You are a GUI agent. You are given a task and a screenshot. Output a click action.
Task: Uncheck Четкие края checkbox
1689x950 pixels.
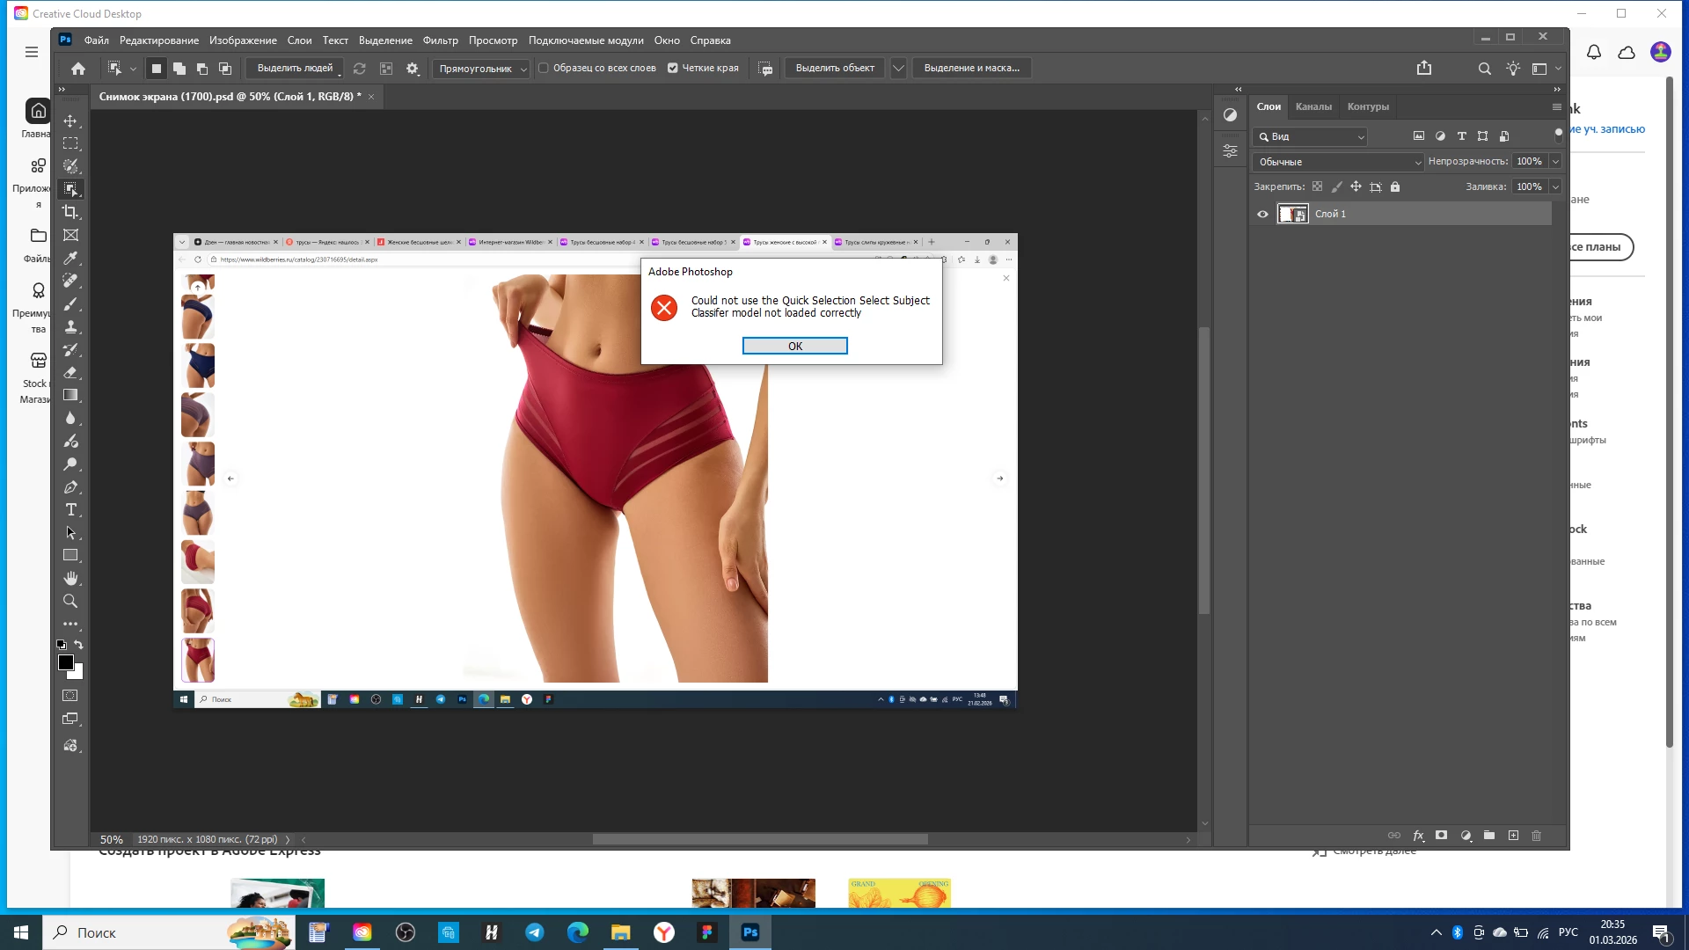point(673,68)
